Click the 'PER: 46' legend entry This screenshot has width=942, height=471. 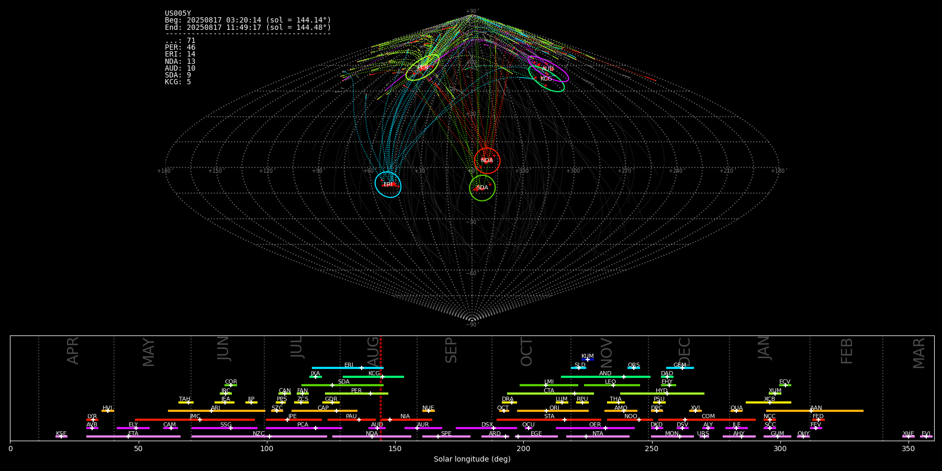click(x=180, y=48)
